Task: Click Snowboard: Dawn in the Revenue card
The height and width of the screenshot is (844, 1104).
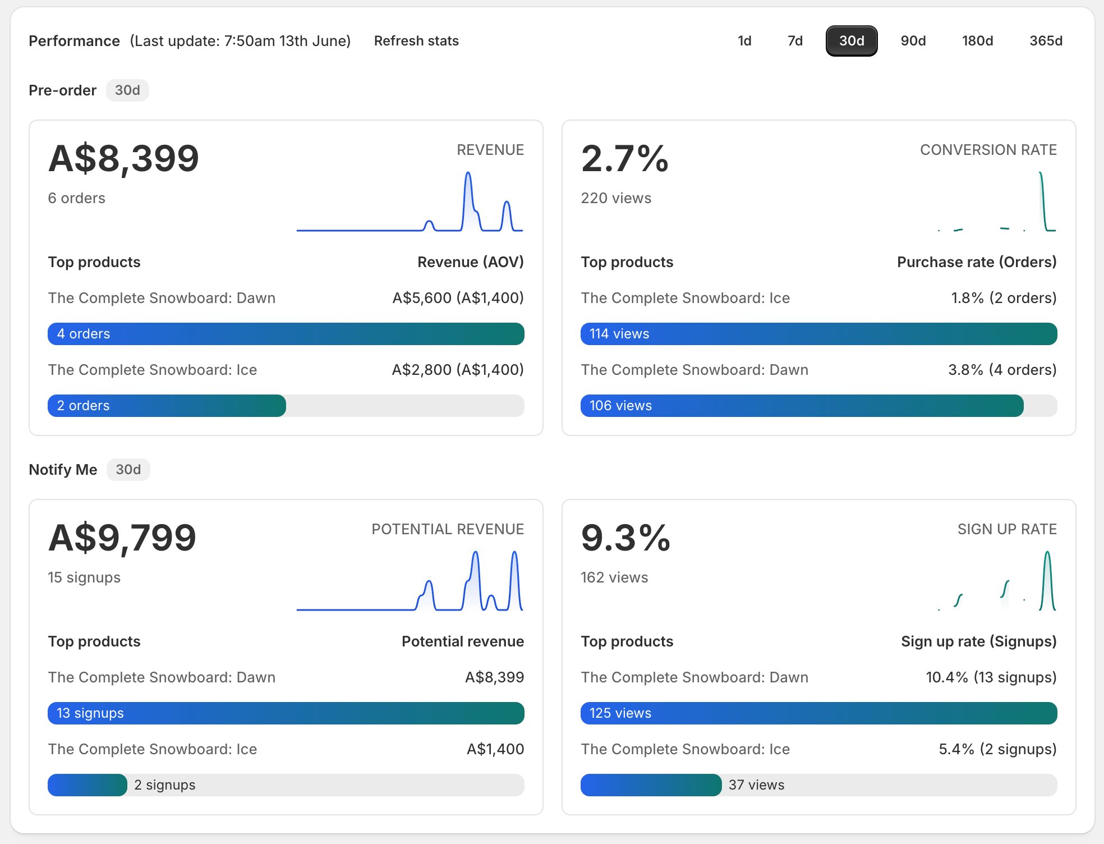Action: click(162, 298)
